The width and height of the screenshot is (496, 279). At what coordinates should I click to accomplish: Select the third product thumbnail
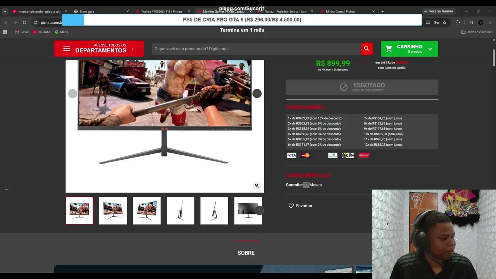(x=146, y=211)
